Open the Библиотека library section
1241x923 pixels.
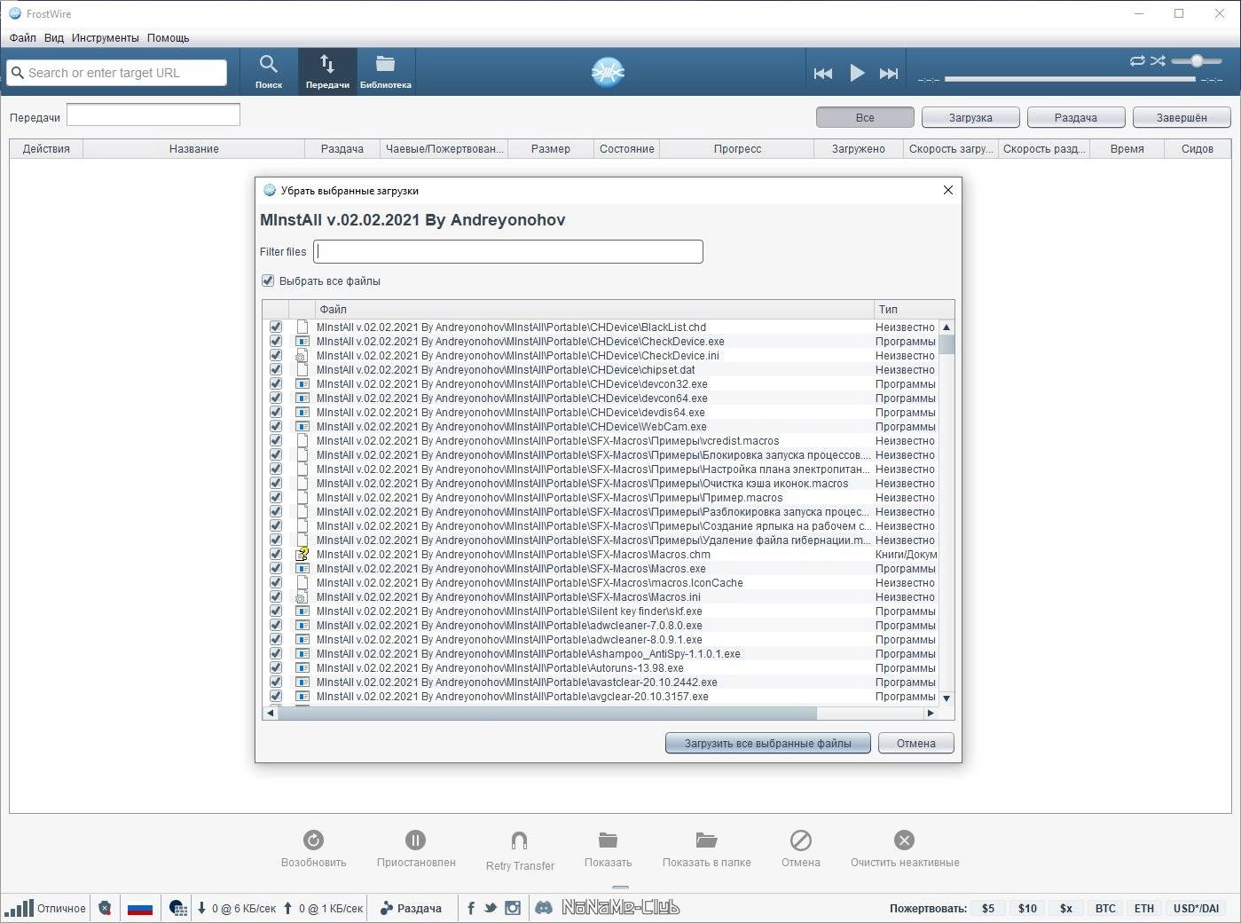(x=385, y=72)
